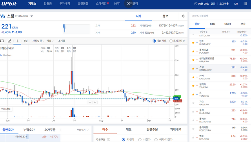251x142 pixels.
Task: Toggle favorite star for UPP/KRW
Action: click(x=193, y=60)
